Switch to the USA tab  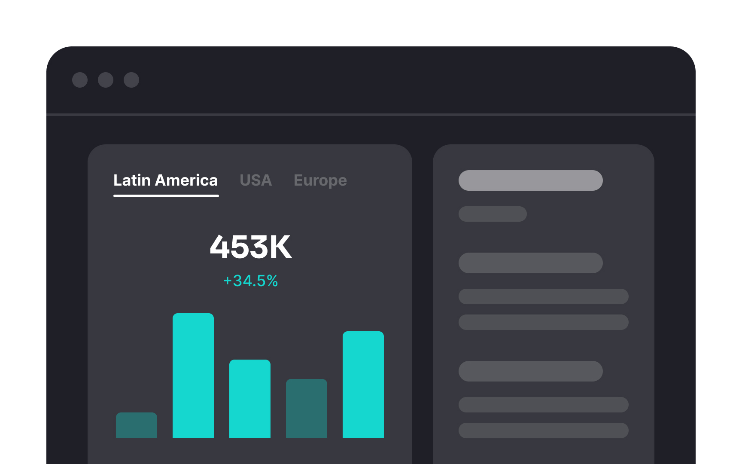tap(255, 180)
